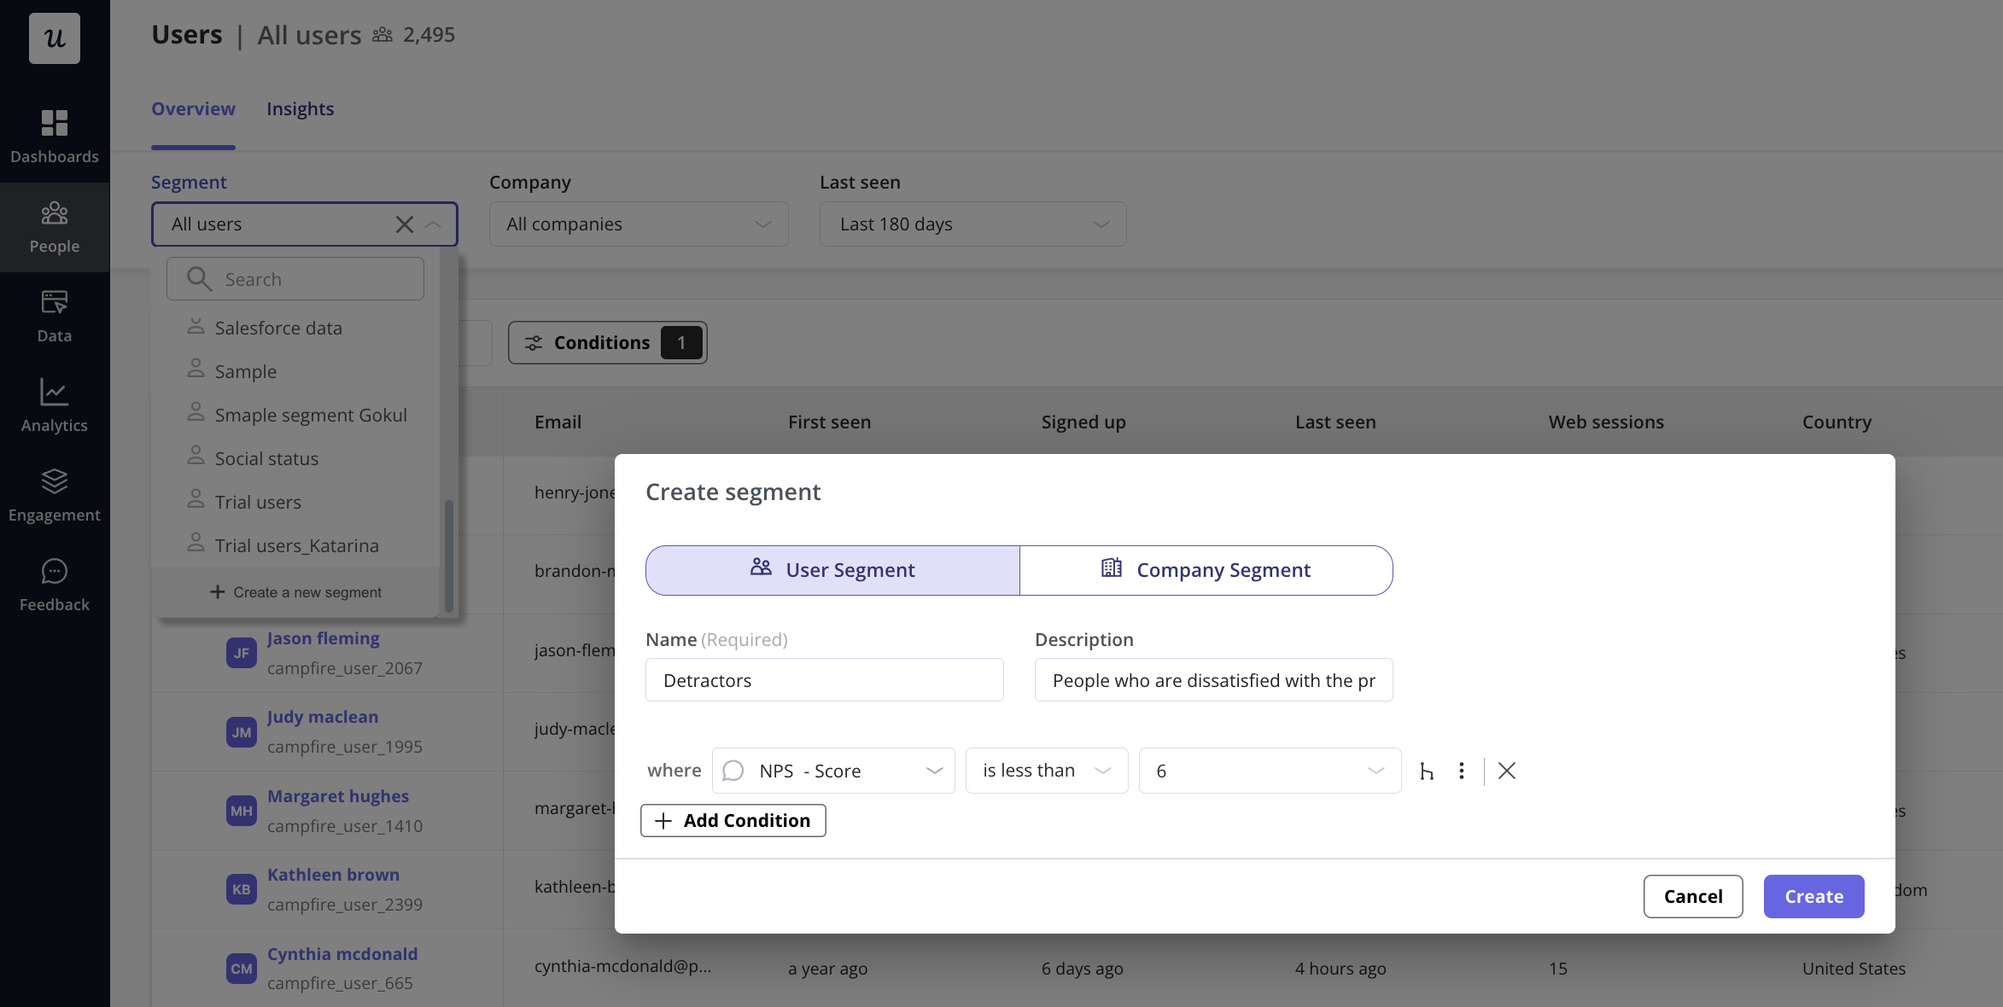
Task: Open Engagement layers icon
Action: click(x=54, y=482)
